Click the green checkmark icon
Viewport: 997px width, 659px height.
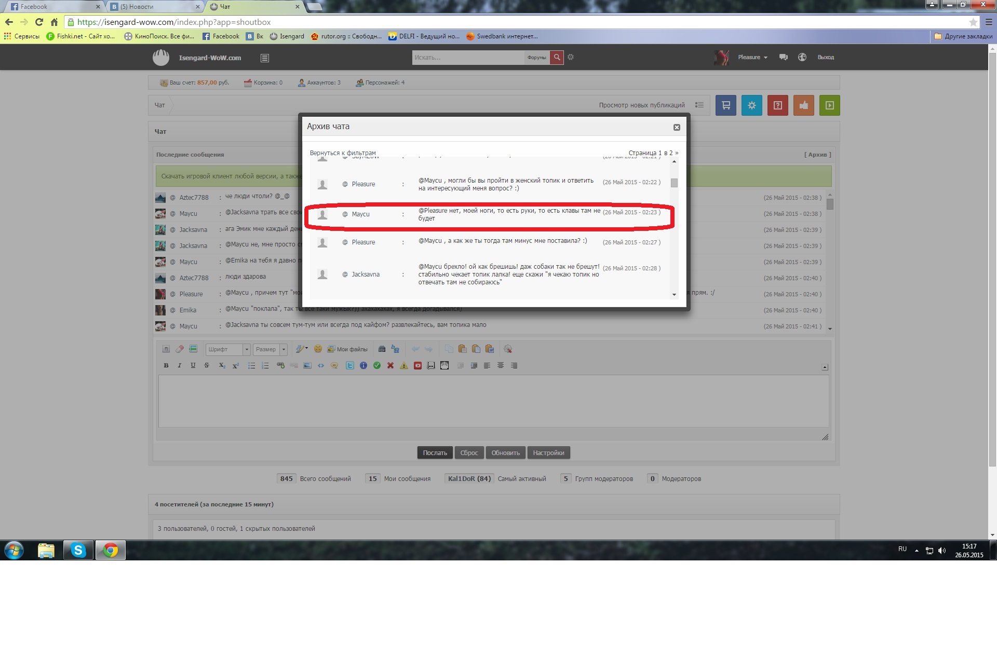click(x=377, y=365)
